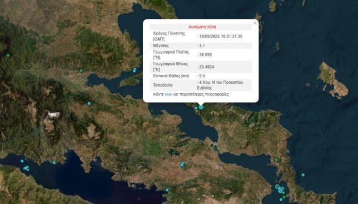Click the 'Εστιακό Βάθος [km]' label
This screenshot has width=358, height=204.
pyautogui.click(x=171, y=76)
